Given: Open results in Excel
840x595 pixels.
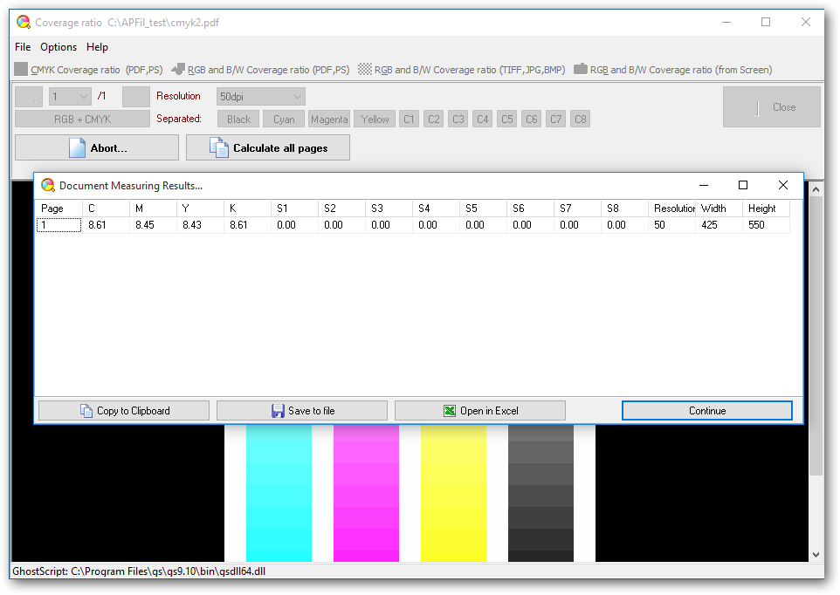Looking at the screenshot, I should (480, 411).
